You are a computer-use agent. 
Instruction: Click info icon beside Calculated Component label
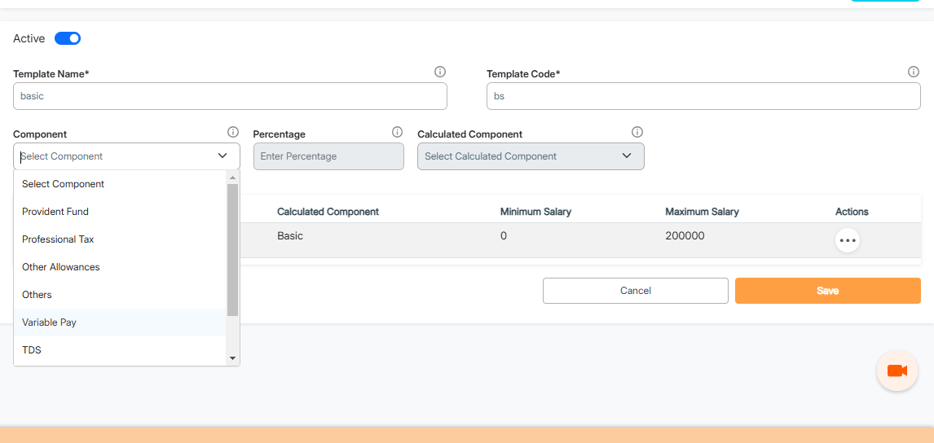[x=637, y=132]
